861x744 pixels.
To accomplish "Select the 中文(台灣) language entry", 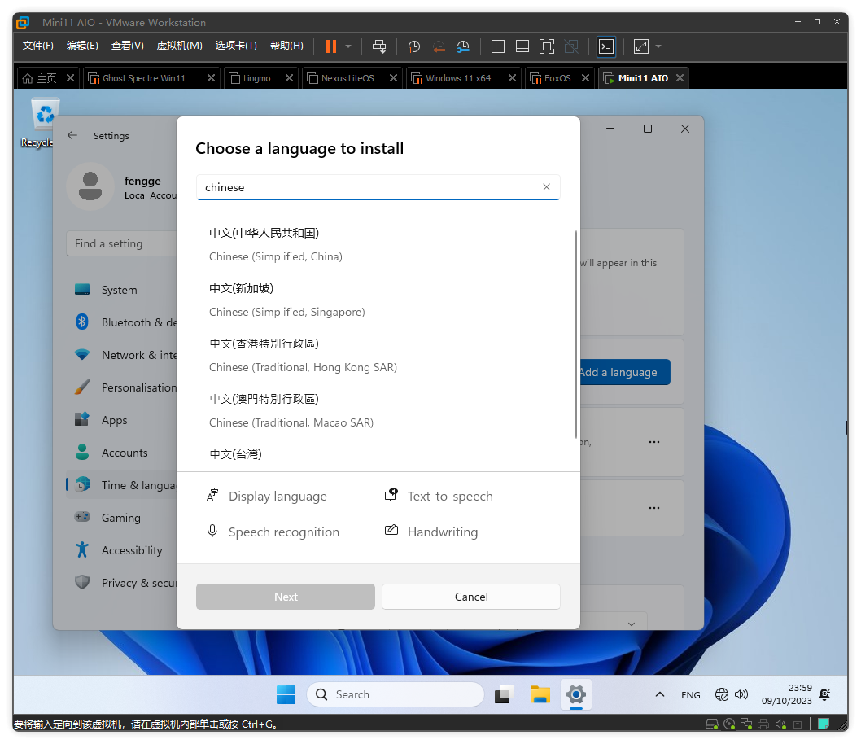I will tap(236, 455).
